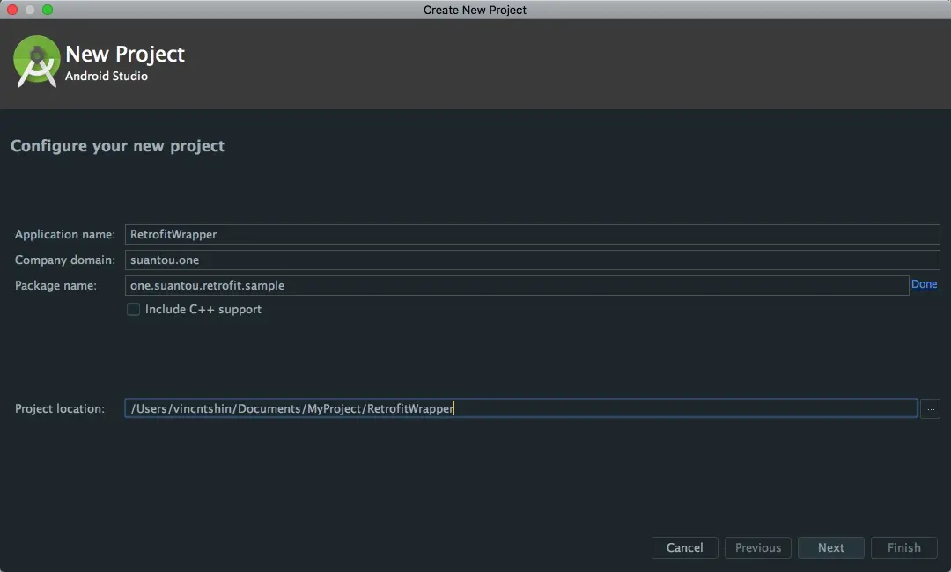Click the 'New Project' title text
951x572 pixels.
(x=125, y=54)
